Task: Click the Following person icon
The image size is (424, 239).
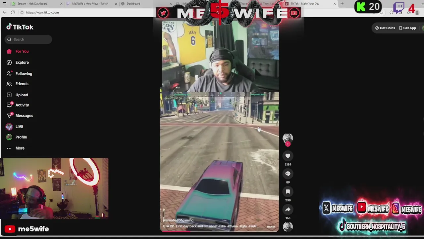Action: [9, 74]
